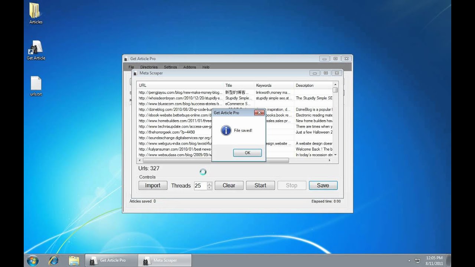Select the technixupdate.com URL row
The height and width of the screenshot is (267, 475).
(x=175, y=126)
